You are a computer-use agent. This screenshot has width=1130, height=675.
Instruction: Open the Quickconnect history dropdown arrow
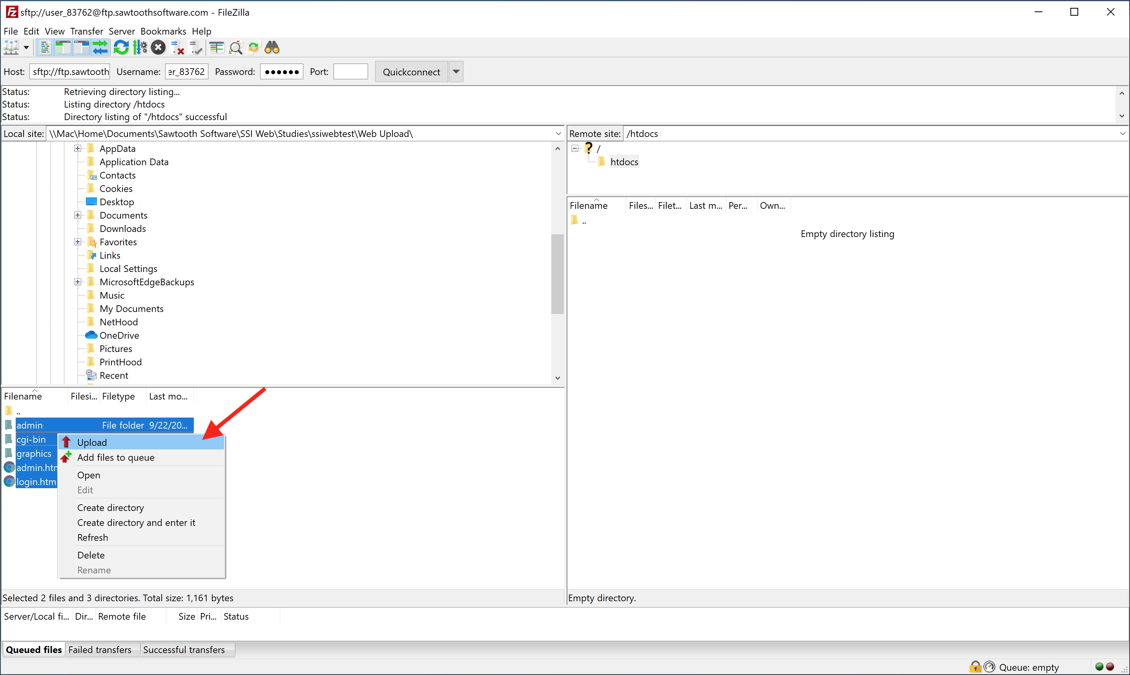(456, 71)
